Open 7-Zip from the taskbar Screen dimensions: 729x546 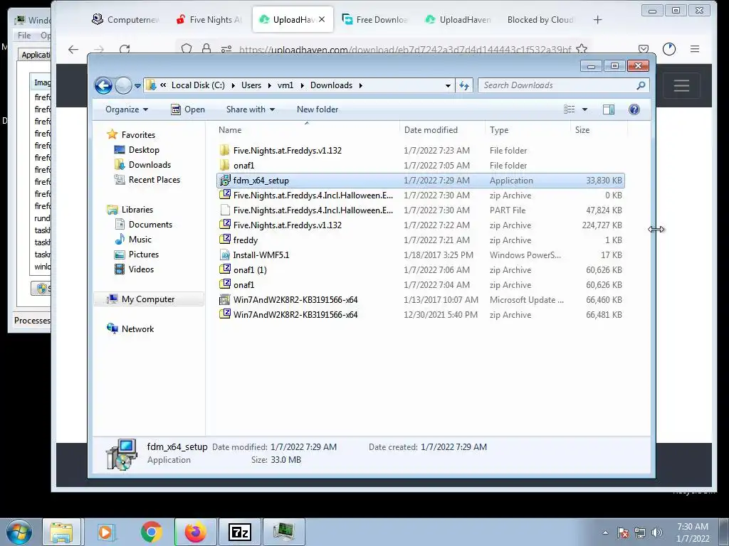[x=239, y=532]
